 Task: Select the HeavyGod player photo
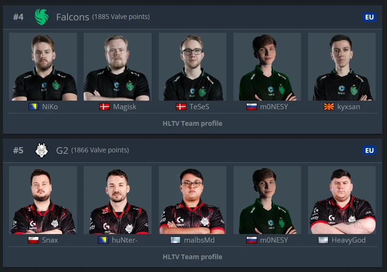(x=342, y=200)
